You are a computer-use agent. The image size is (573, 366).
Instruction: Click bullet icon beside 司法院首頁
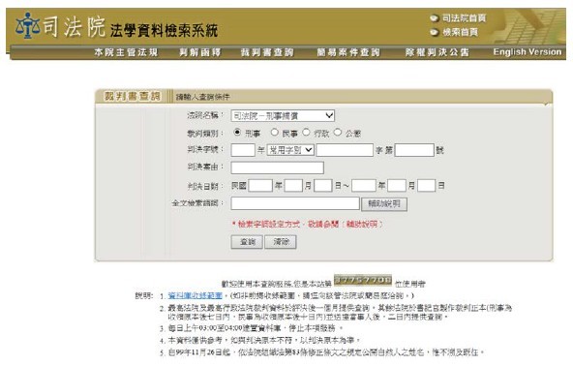point(434,18)
